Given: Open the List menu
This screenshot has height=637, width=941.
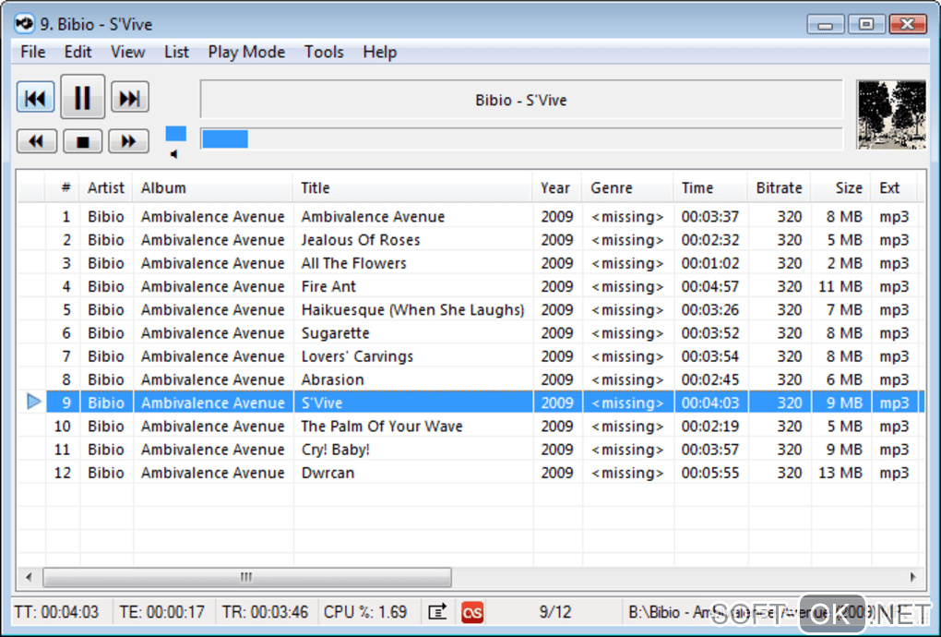Looking at the screenshot, I should 176,53.
